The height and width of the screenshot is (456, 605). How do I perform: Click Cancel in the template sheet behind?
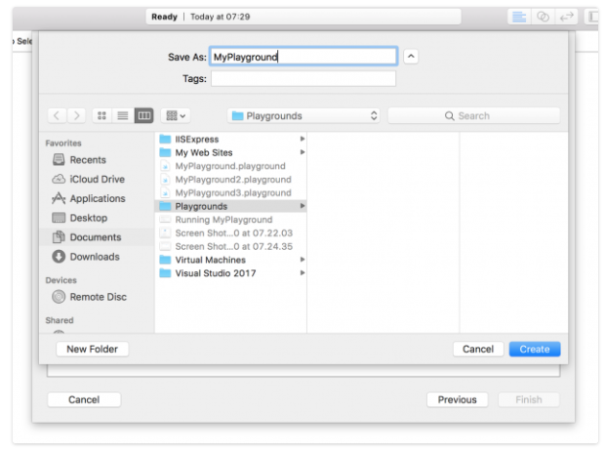click(x=84, y=399)
